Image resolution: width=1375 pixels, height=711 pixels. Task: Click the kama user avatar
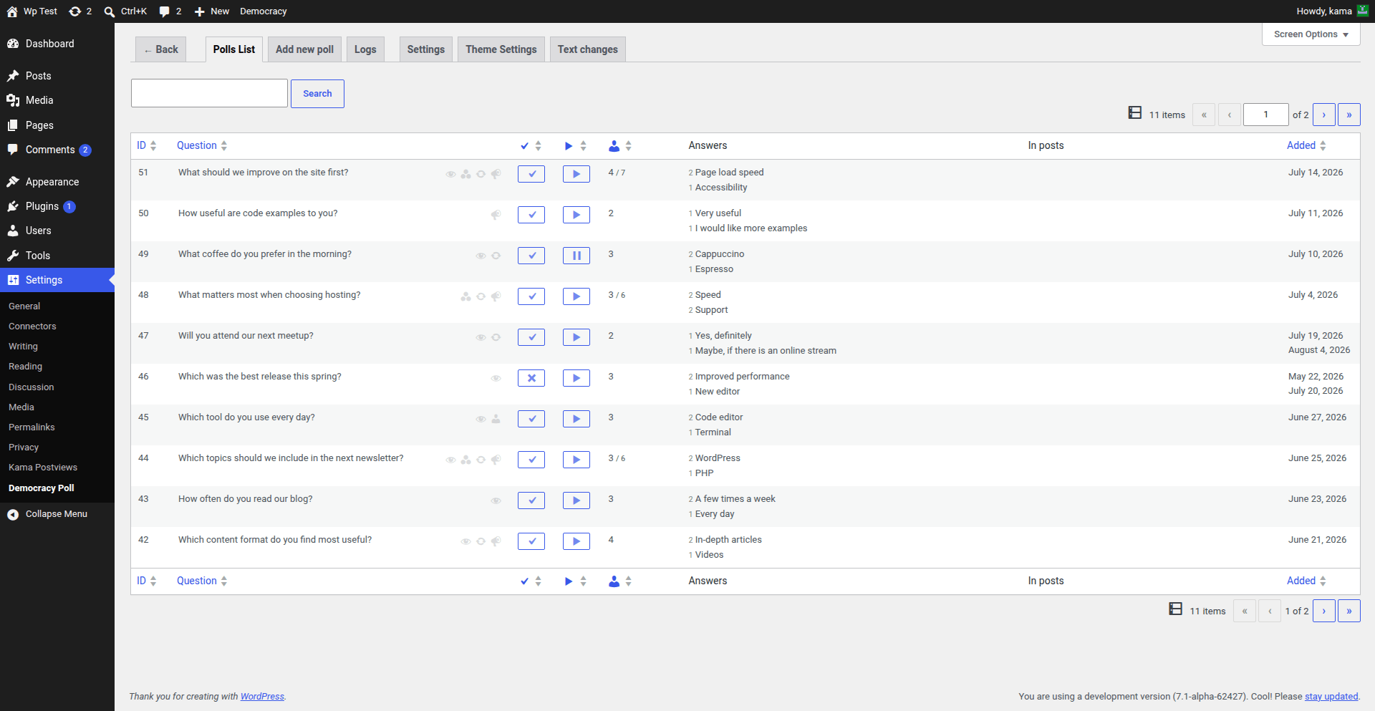pyautogui.click(x=1363, y=11)
